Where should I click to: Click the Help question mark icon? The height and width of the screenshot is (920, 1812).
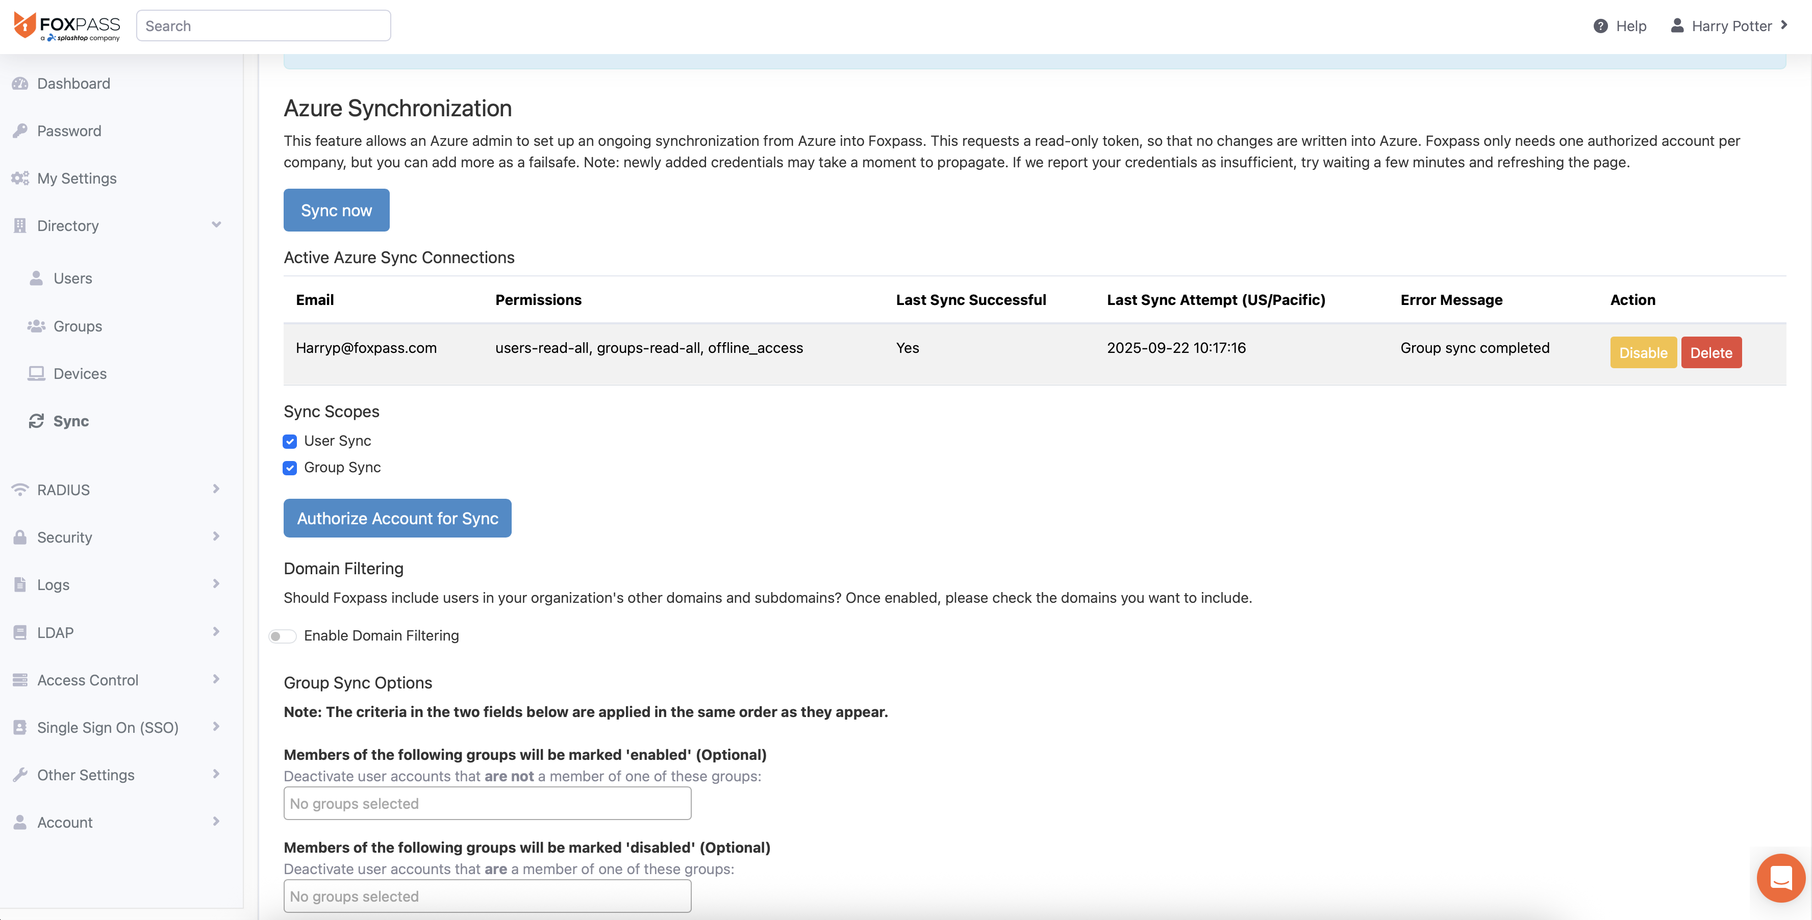[x=1600, y=26]
